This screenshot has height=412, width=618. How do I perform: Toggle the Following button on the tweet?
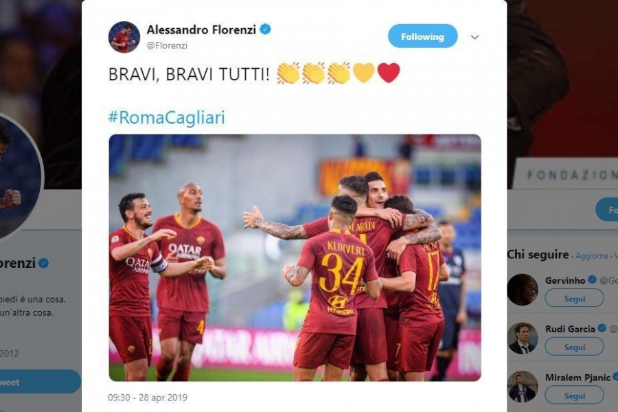[x=422, y=36]
